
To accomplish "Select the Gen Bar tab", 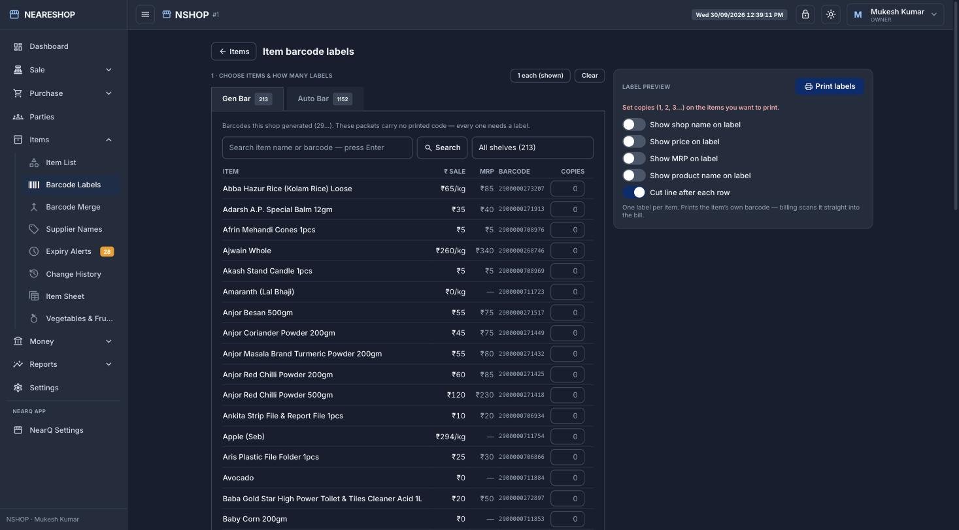I will [247, 99].
